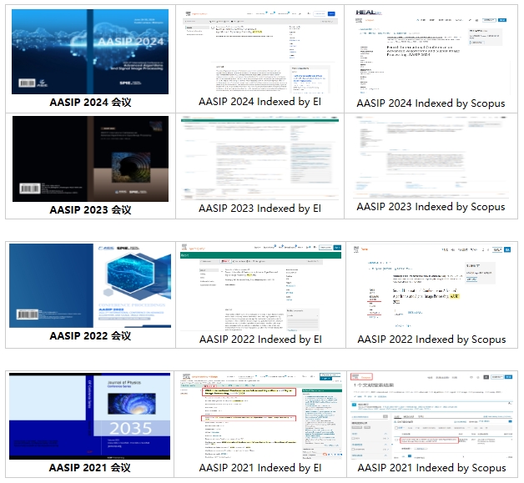Select the "AASIP 2022 Indexed by EI" caption
Image resolution: width=524 pixels, height=483 pixels.
point(259,340)
